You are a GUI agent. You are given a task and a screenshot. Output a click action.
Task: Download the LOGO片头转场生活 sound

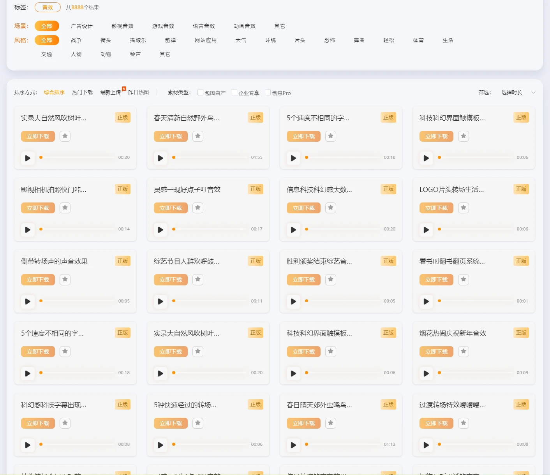(436, 208)
